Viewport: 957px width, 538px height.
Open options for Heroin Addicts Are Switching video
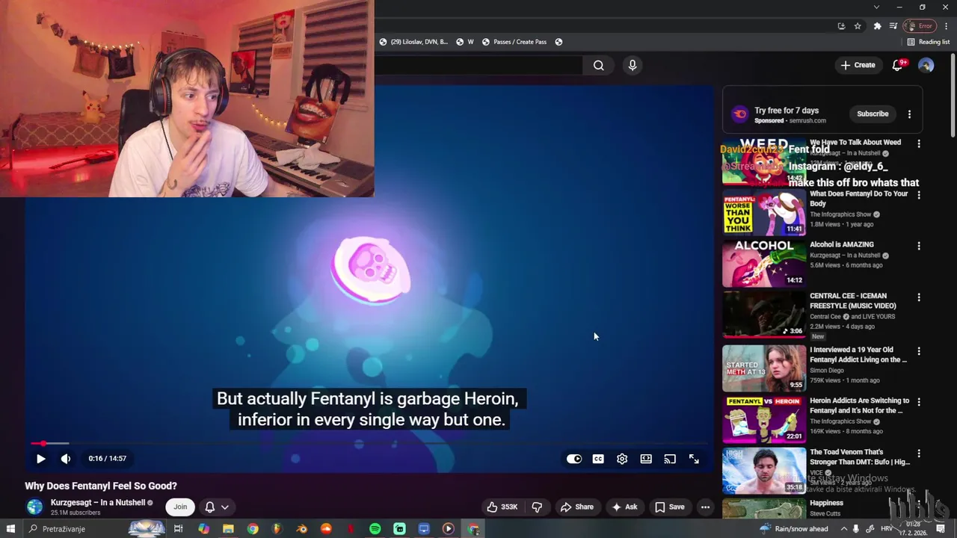point(919,402)
